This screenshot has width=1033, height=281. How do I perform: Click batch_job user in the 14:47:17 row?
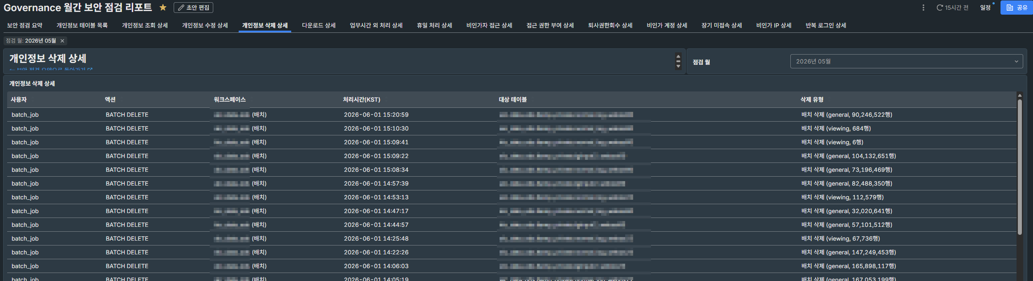[25, 211]
